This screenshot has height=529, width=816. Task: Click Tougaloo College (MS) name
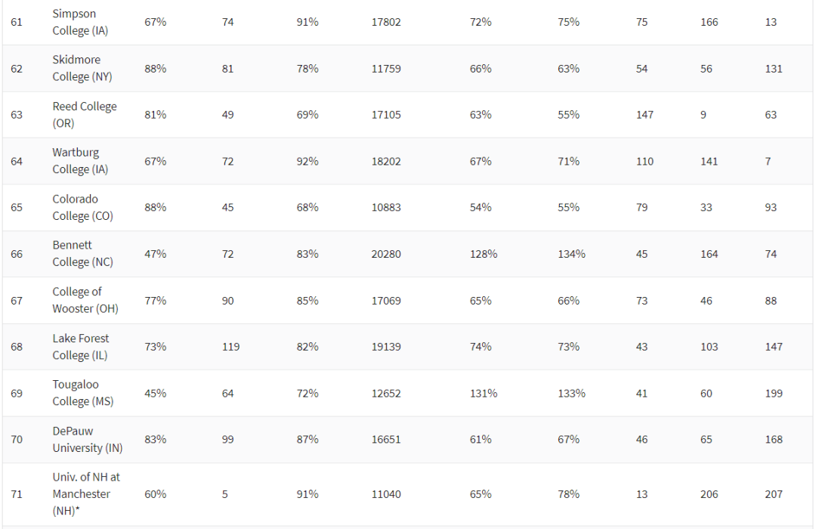click(x=83, y=392)
